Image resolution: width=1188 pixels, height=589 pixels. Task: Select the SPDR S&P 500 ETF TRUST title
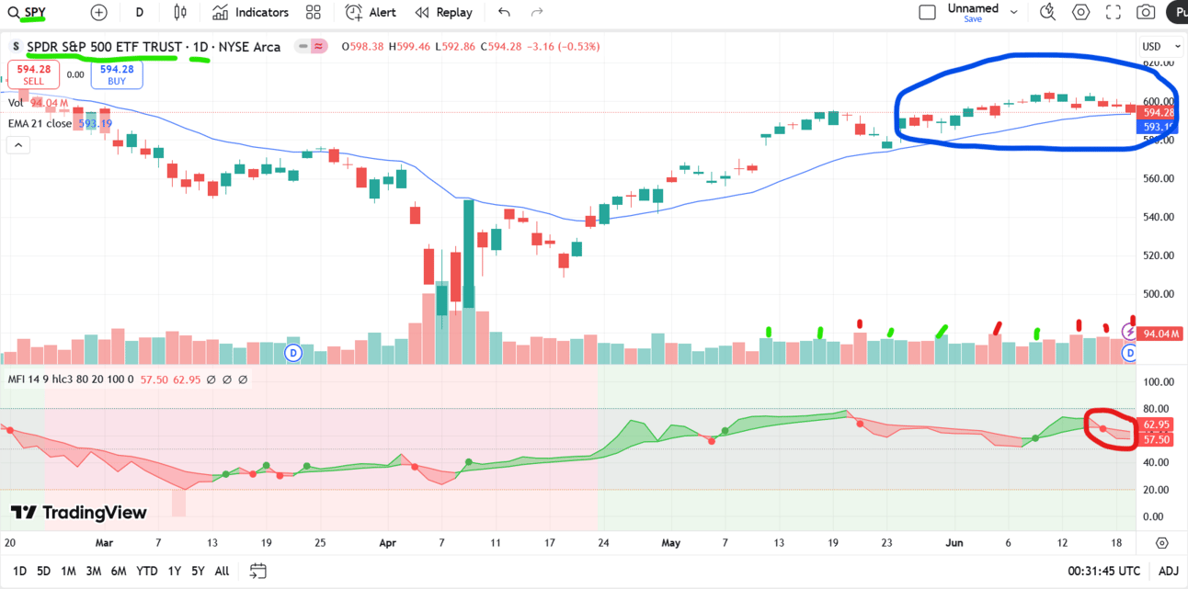tap(104, 46)
